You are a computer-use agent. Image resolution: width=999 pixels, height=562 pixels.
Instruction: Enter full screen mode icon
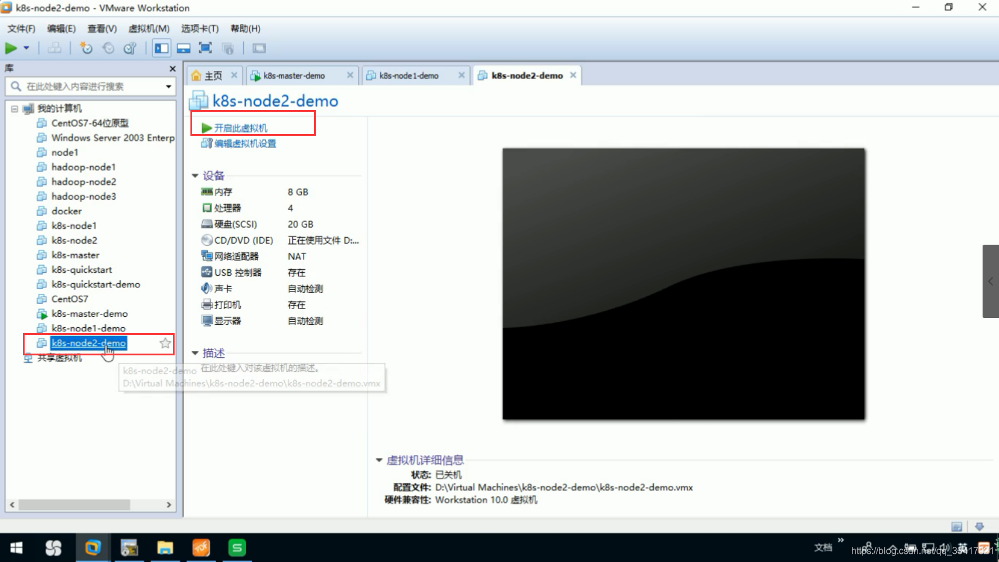(x=205, y=48)
